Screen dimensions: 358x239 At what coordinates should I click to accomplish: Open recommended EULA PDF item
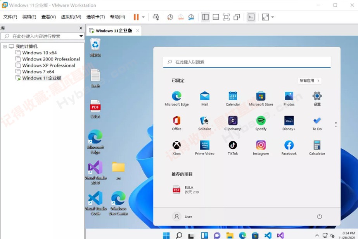(x=186, y=189)
